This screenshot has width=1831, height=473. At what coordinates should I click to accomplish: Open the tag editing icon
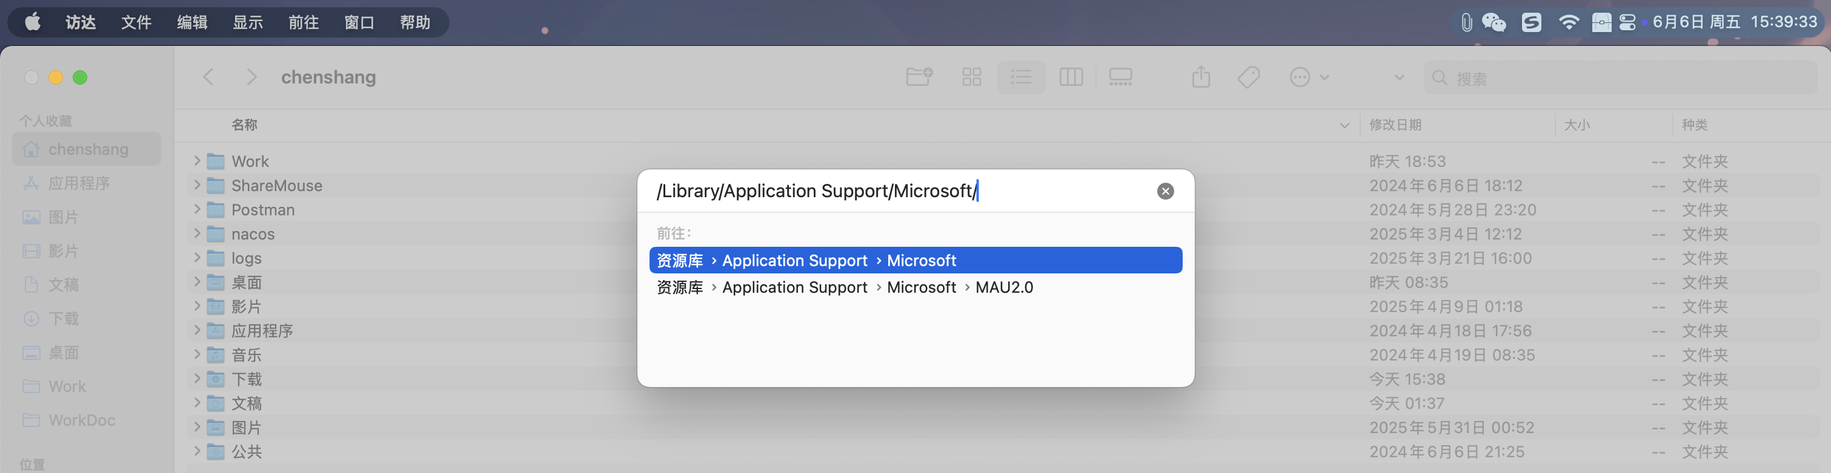[1248, 77]
